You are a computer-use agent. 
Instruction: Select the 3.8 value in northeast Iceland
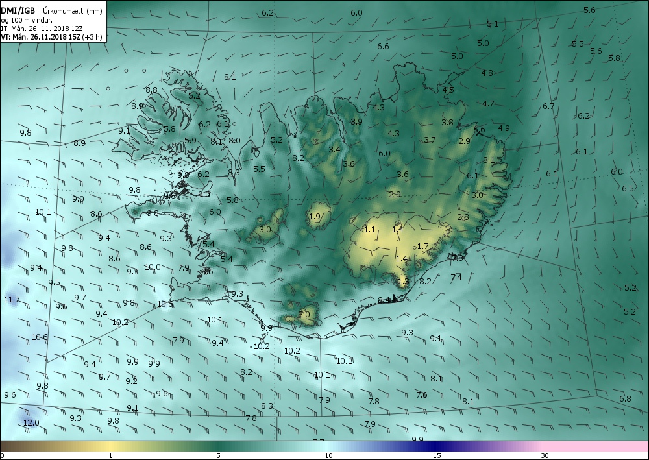click(447, 123)
